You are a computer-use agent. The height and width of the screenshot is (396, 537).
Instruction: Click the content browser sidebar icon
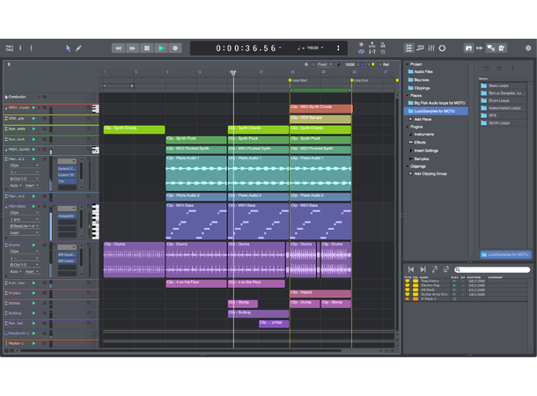pos(468,48)
